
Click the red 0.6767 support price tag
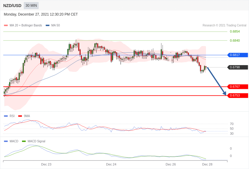(238, 87)
